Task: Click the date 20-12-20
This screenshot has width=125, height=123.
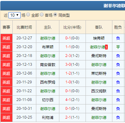Action: coord(24,47)
